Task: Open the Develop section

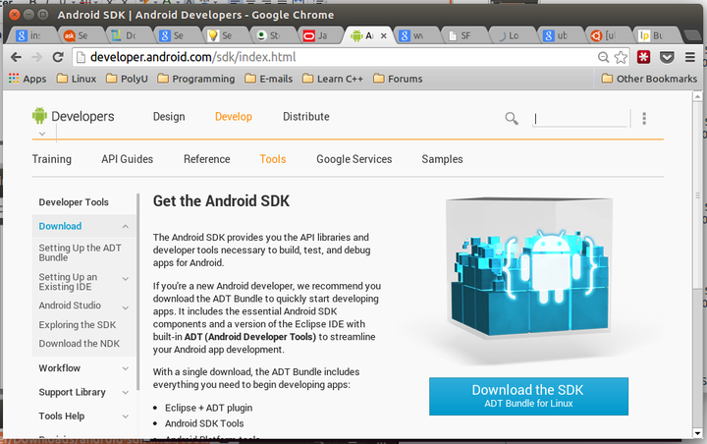Action: [x=234, y=117]
